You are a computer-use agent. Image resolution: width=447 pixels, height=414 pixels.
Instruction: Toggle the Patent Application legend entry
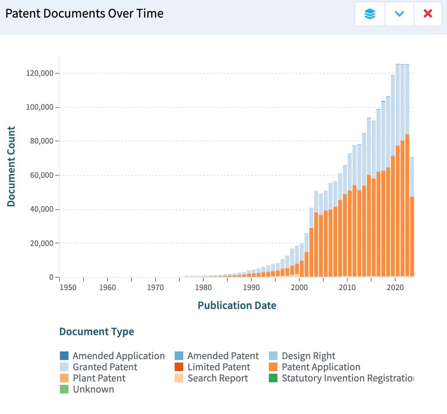tap(321, 367)
